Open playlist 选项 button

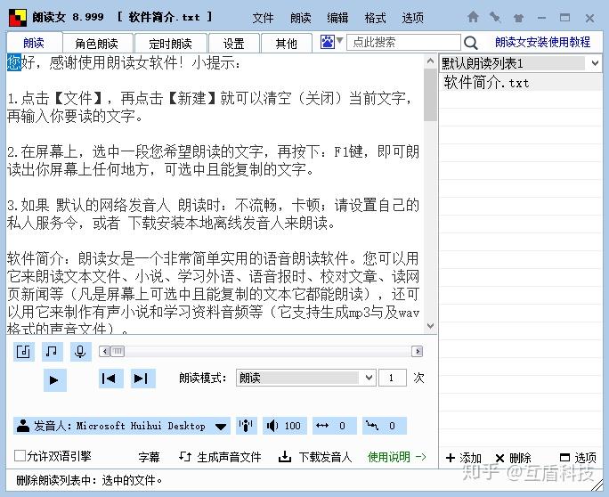coord(578,458)
